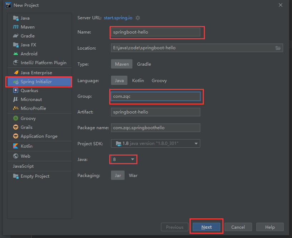The height and width of the screenshot is (238, 292).
Task: Focus the Package name field
Action: point(156,128)
